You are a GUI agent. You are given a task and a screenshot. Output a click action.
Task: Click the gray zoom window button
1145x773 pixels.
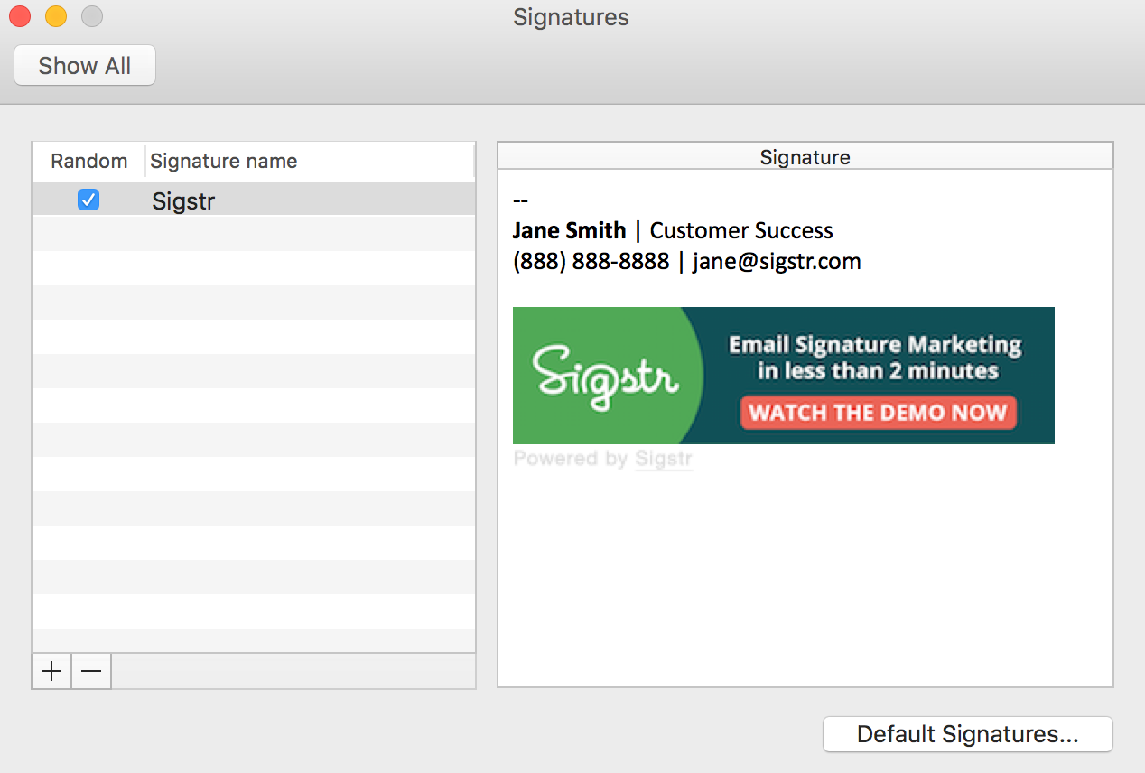click(92, 16)
